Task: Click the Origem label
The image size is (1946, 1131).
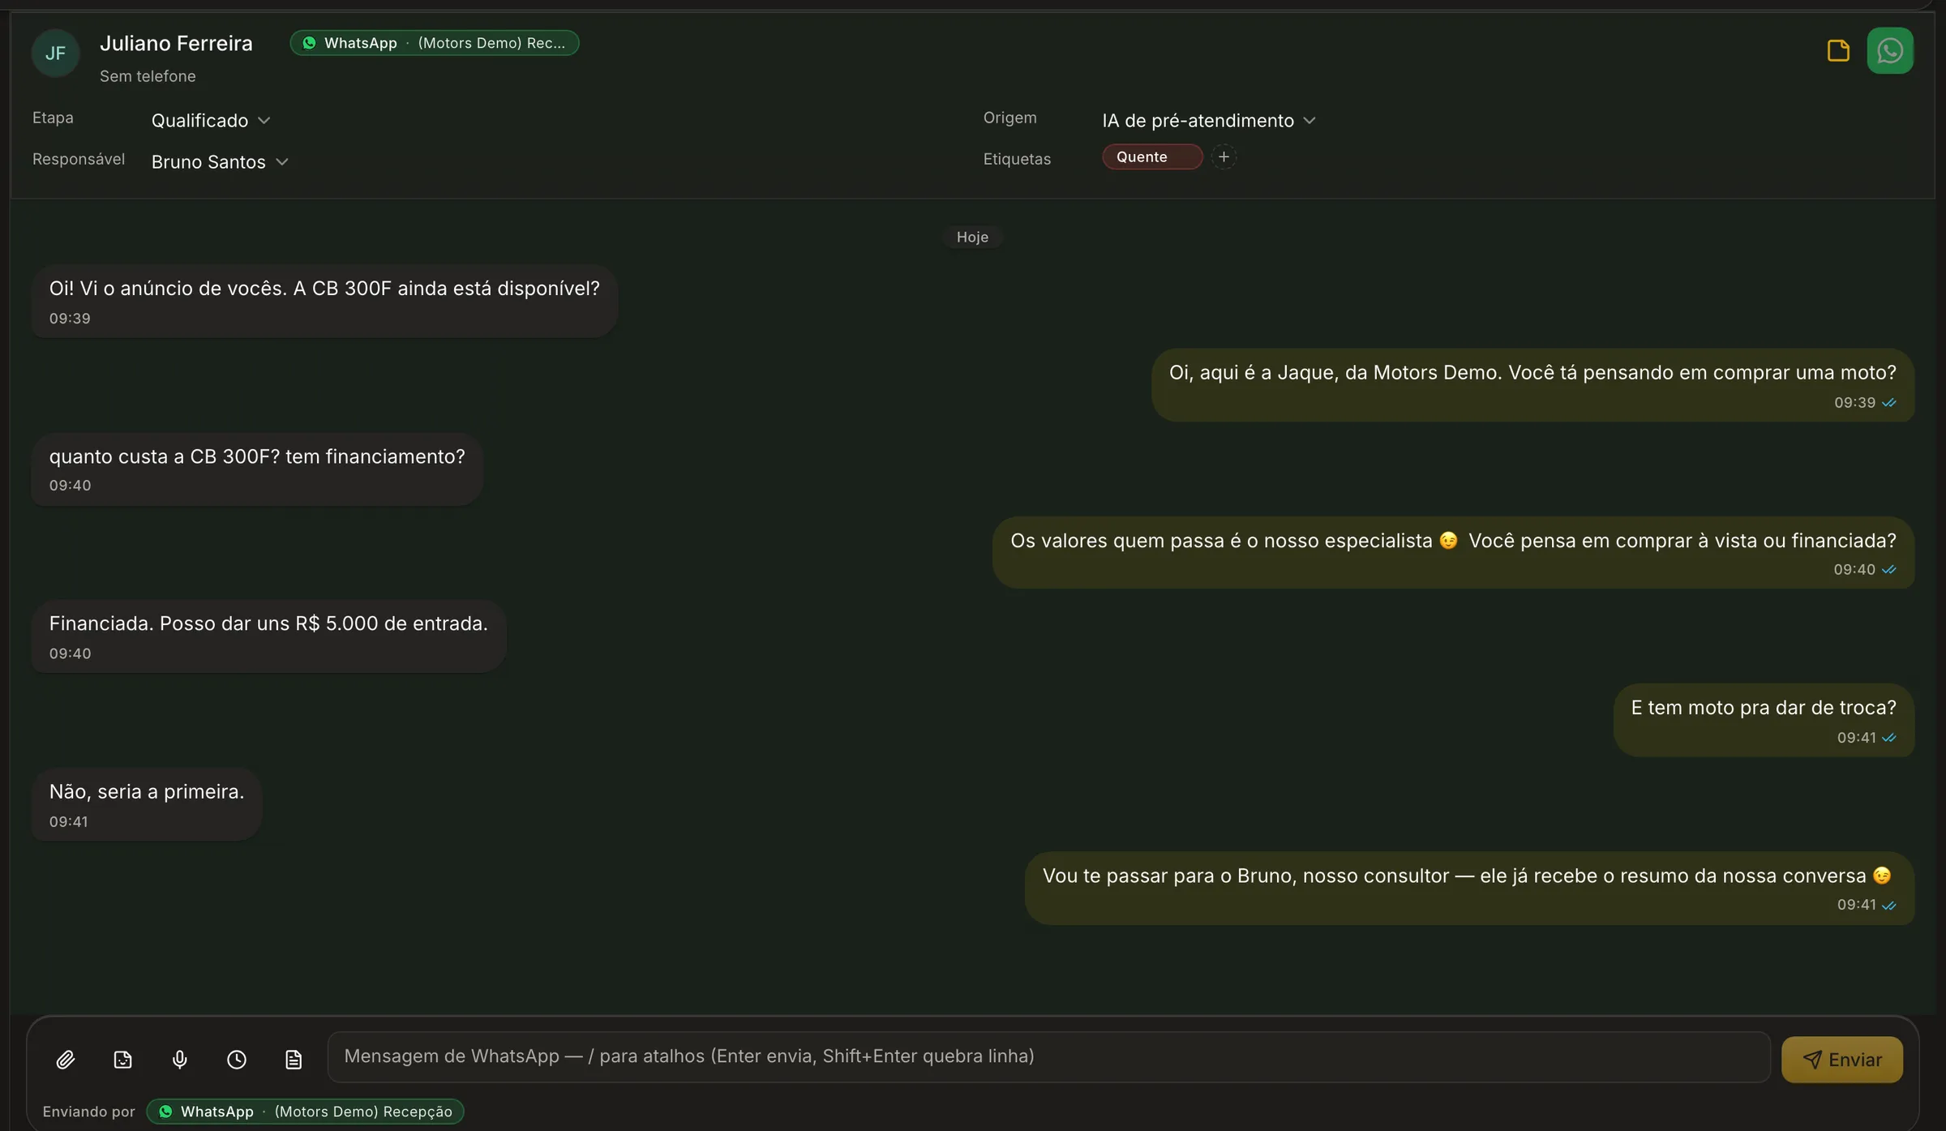Action: [1009, 118]
